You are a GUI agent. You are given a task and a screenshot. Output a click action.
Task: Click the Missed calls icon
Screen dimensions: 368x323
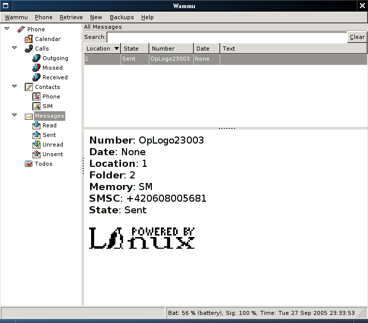[36, 68]
